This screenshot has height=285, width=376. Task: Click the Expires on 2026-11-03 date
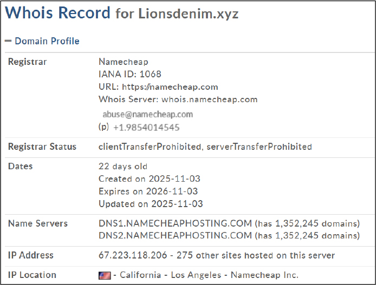[x=148, y=191]
